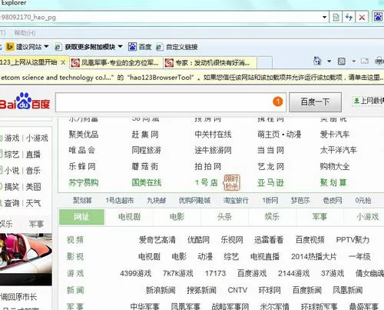This screenshot has height=310, width=384.
Task: Open the home page icon in command bar
Action: 317,61
